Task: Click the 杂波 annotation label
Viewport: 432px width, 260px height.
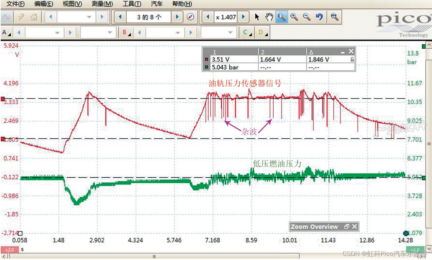Action: [x=249, y=132]
